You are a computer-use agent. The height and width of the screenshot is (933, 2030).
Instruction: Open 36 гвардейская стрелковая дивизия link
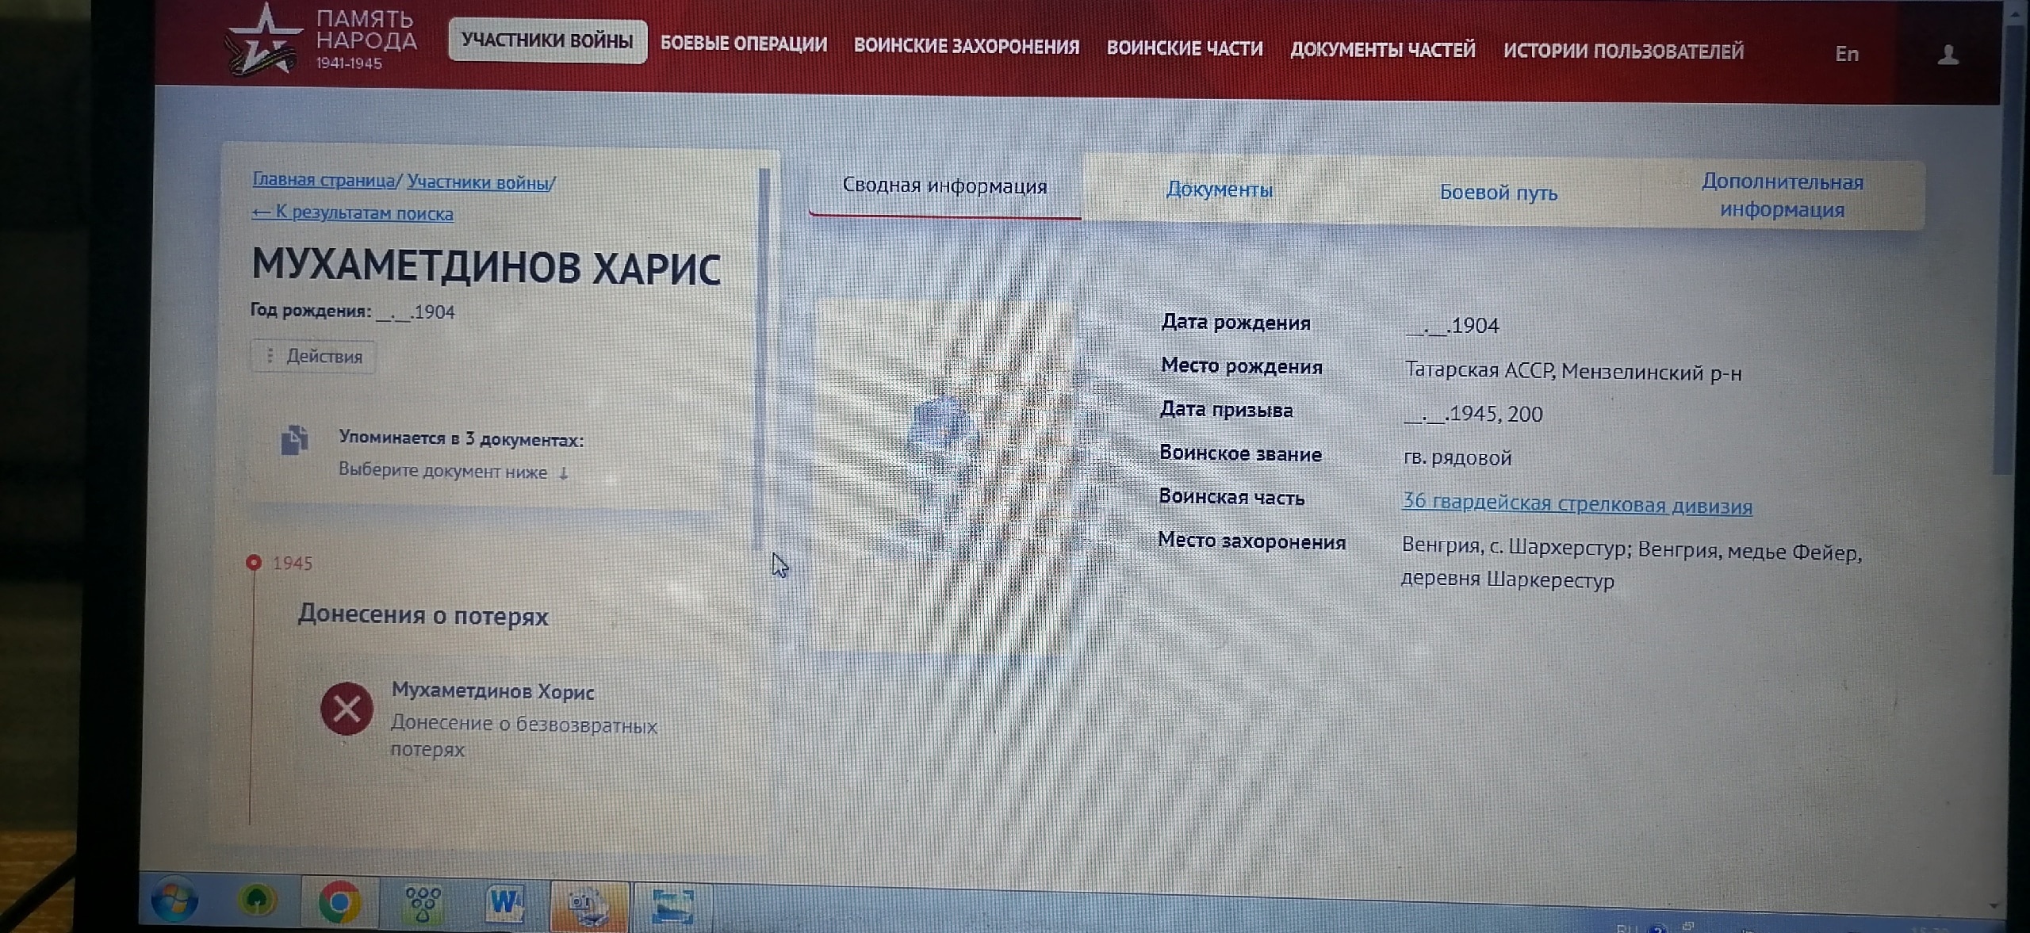click(x=1576, y=504)
